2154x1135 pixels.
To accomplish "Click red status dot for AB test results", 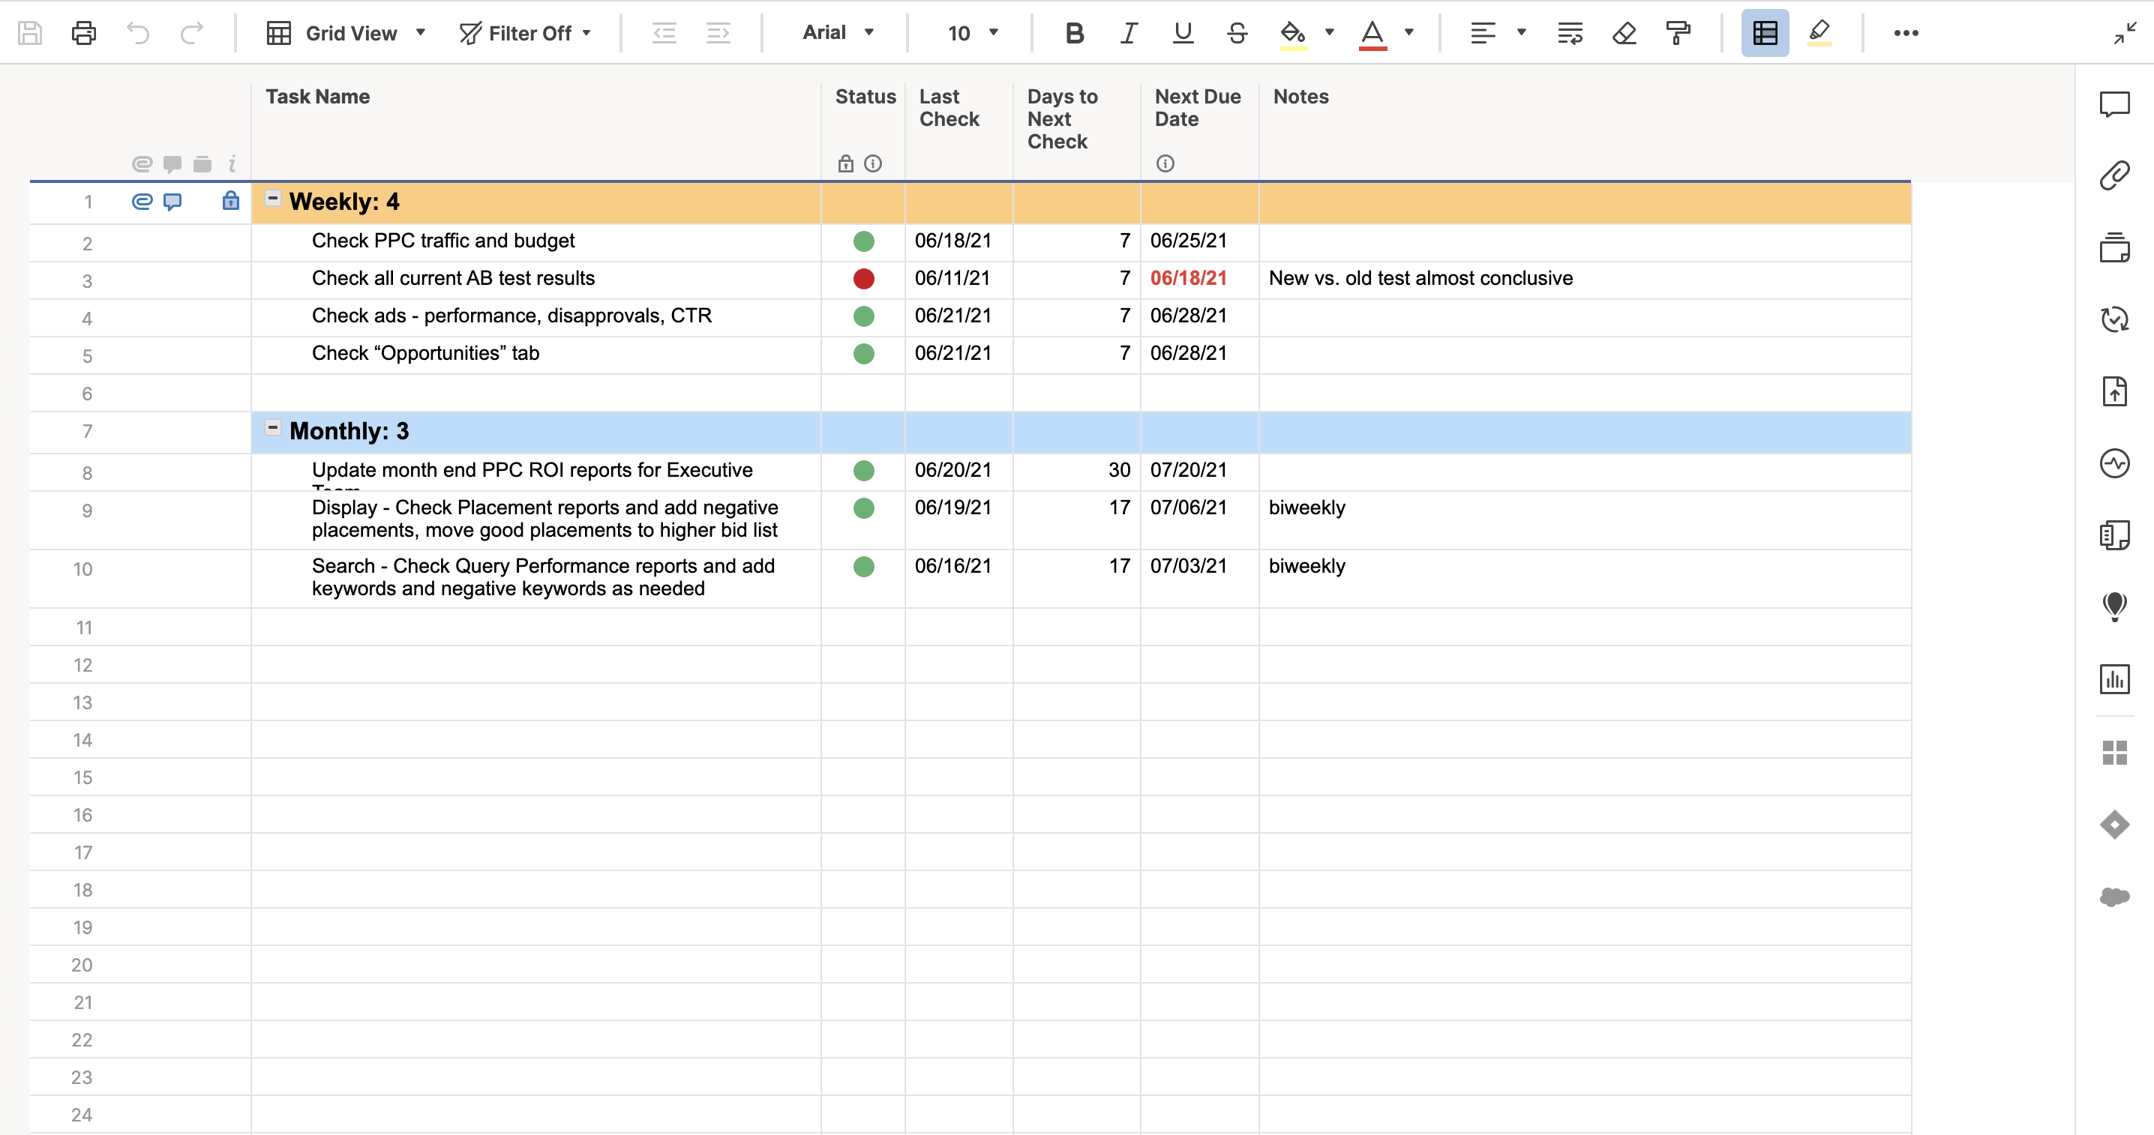I will click(x=864, y=278).
